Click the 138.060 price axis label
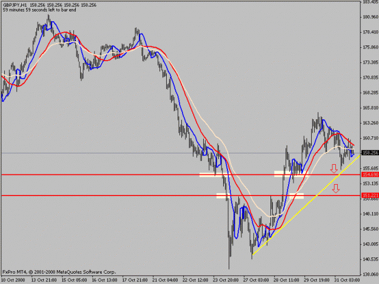 pyautogui.click(x=371, y=274)
